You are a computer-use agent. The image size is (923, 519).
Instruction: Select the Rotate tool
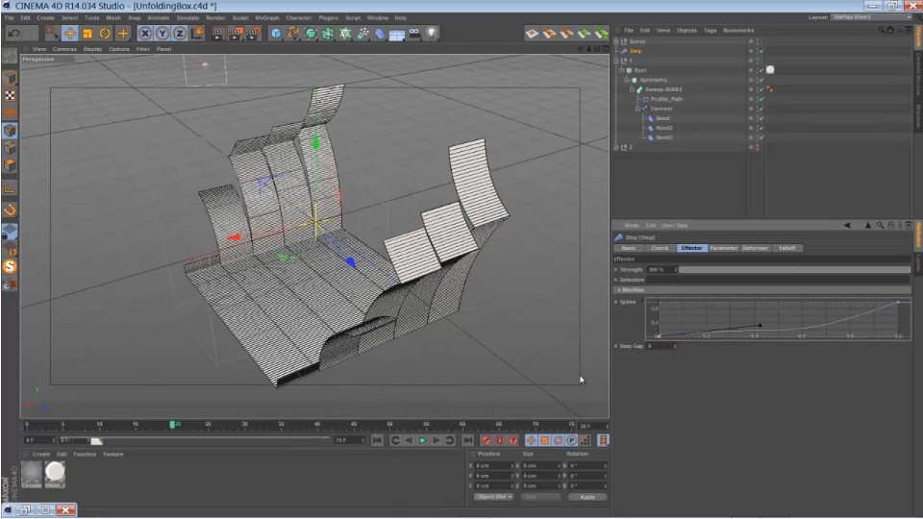click(106, 34)
